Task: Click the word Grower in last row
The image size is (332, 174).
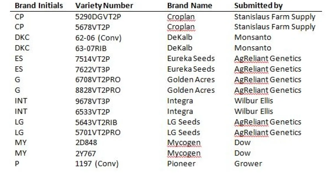Action: tap(248, 164)
